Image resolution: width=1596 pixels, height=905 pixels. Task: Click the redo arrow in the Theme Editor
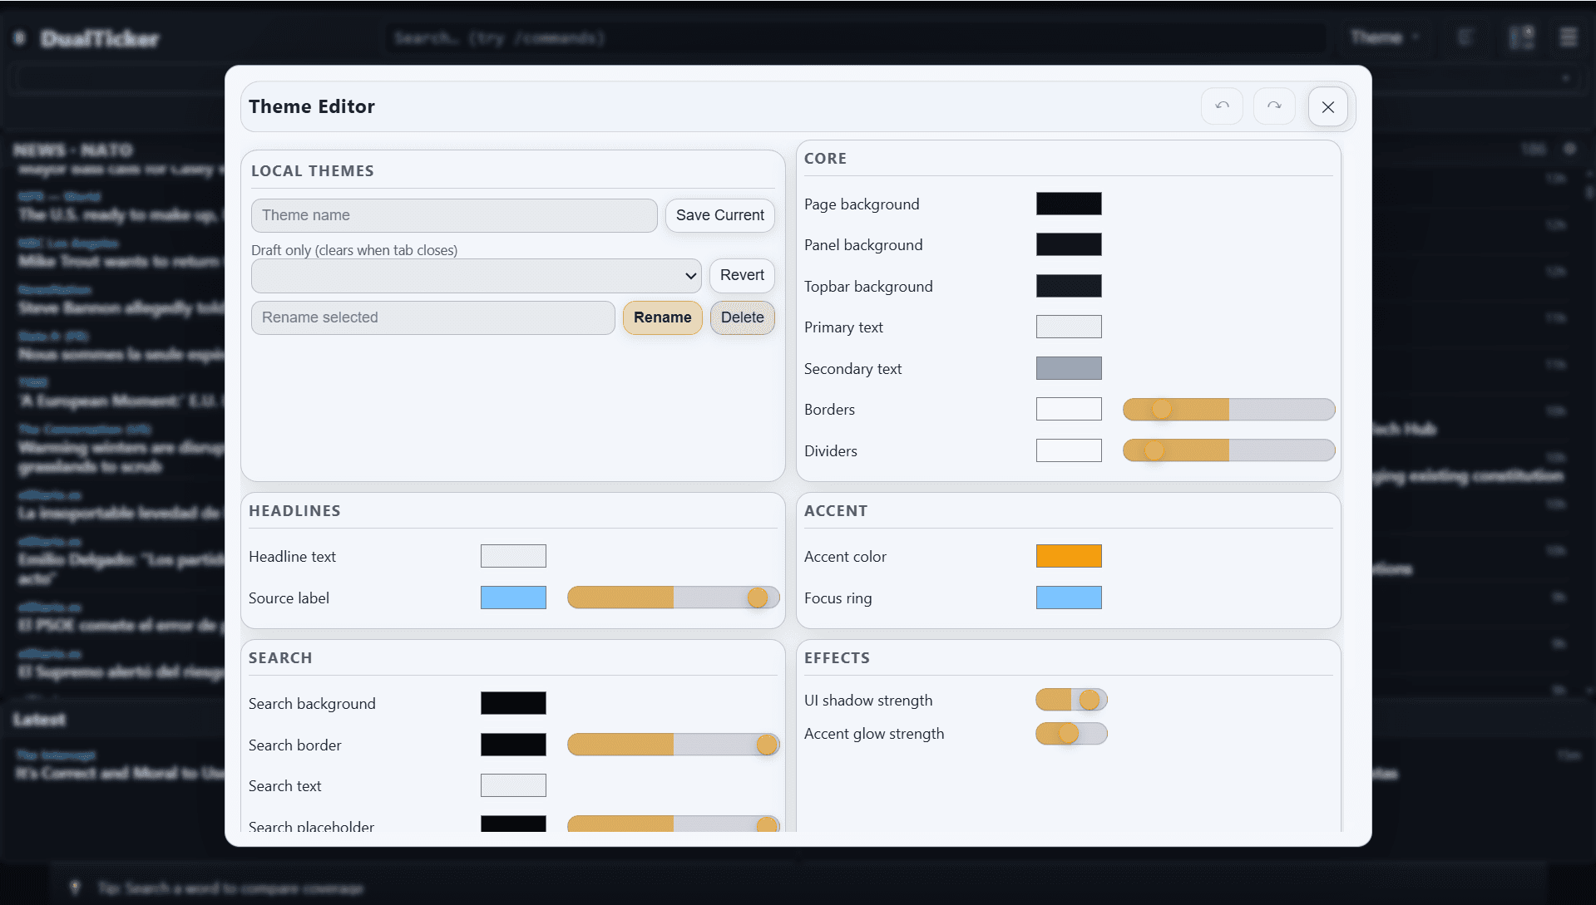[1274, 106]
